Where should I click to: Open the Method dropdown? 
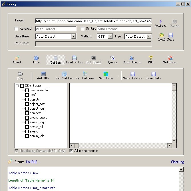tap(110, 36)
